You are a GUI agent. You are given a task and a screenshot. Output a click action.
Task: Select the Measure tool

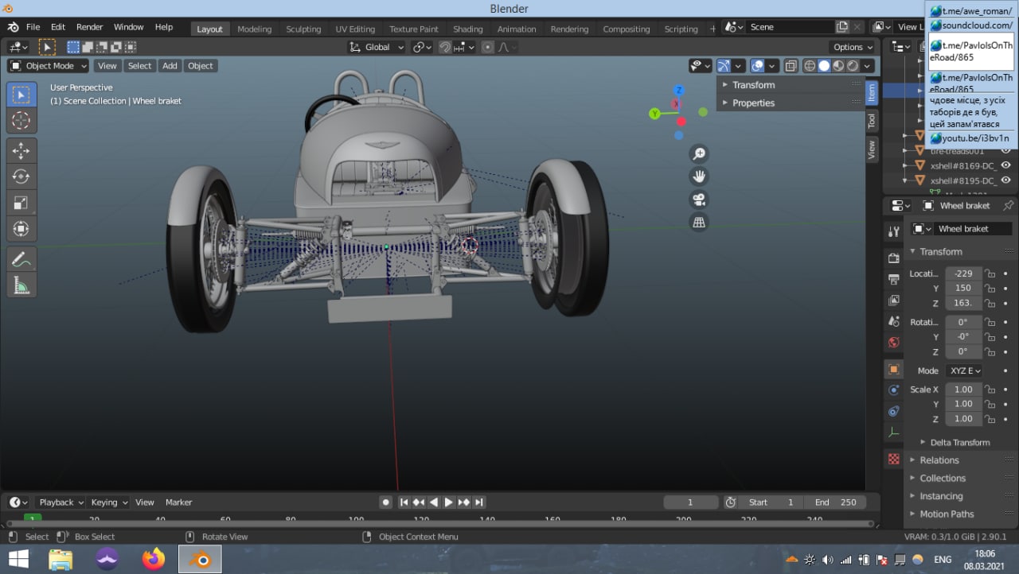tap(21, 285)
